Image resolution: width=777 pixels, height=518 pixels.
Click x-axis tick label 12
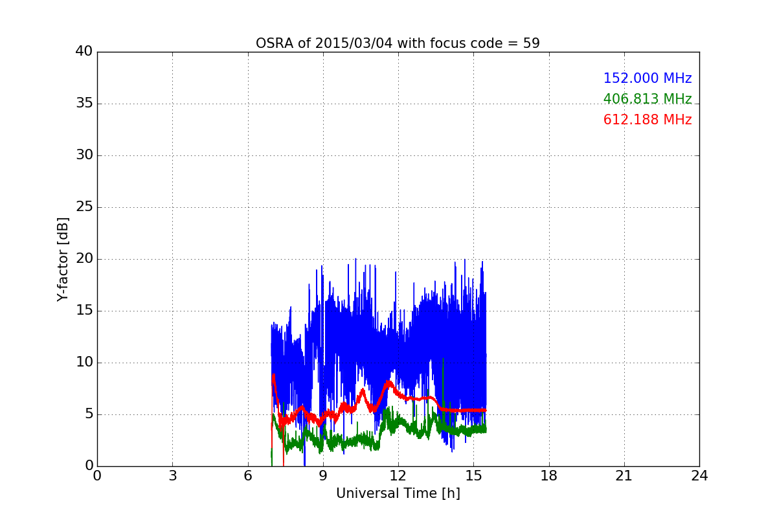398,476
